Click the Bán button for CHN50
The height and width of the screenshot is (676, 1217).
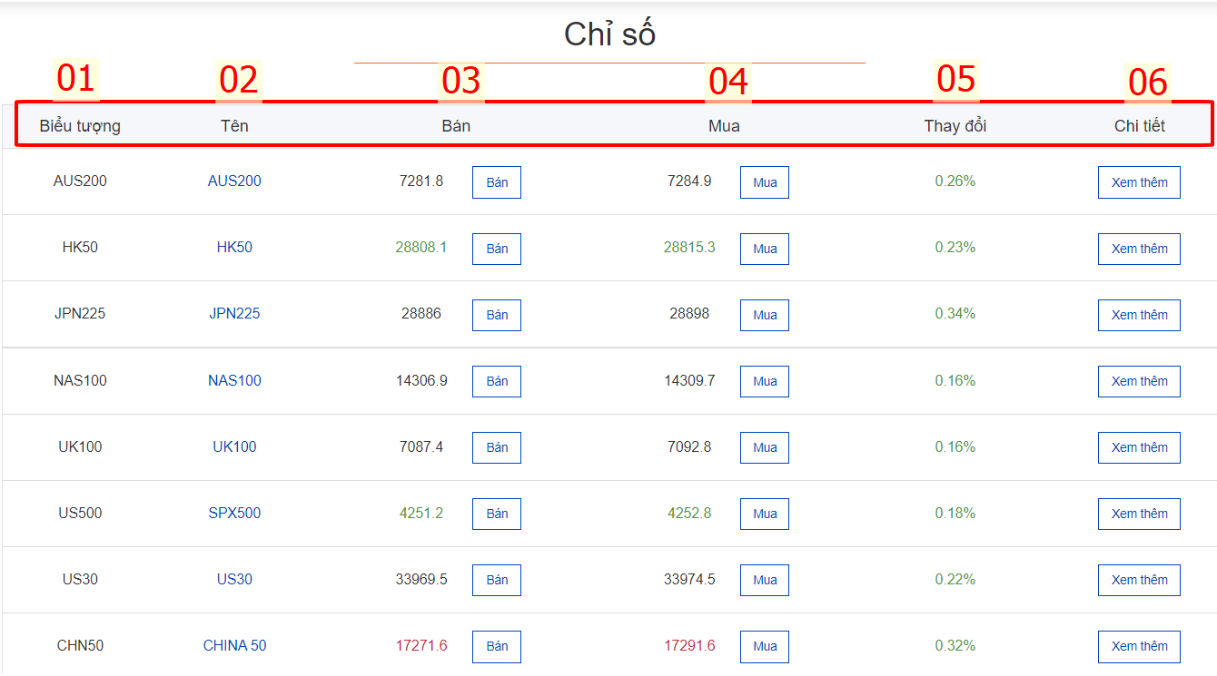(497, 646)
